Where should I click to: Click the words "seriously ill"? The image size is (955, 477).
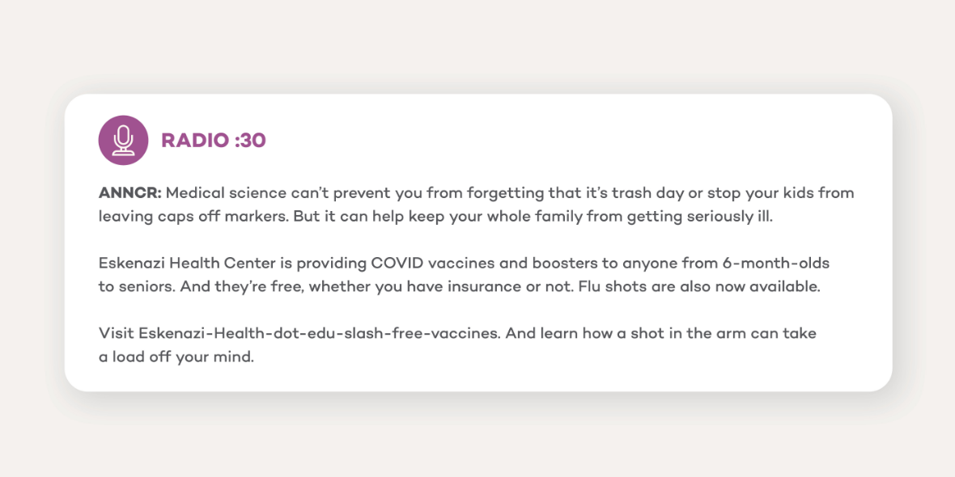pyautogui.click(x=731, y=217)
